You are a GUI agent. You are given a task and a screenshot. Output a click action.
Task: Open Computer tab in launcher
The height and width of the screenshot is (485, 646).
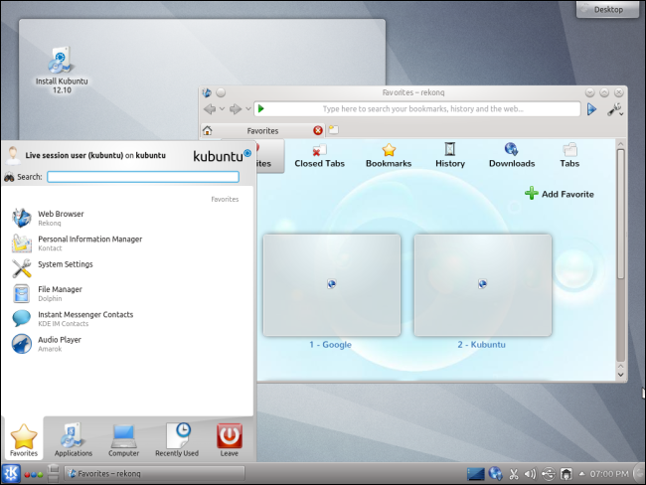coord(123,440)
